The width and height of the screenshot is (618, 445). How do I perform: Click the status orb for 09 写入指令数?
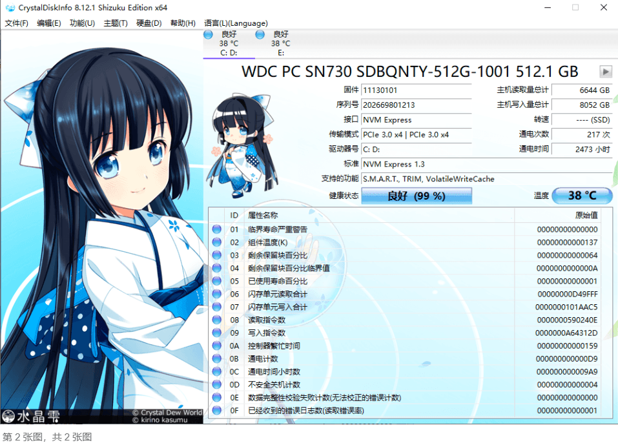(217, 333)
